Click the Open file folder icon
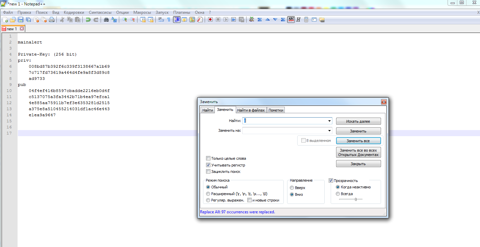The image size is (480, 247). 13,20
